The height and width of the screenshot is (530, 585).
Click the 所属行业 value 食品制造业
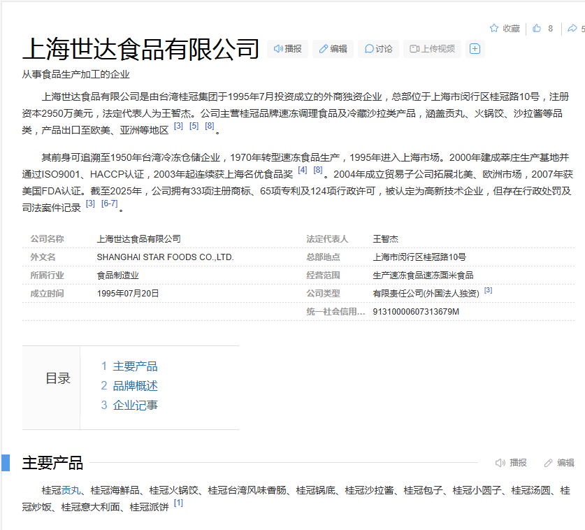point(118,275)
